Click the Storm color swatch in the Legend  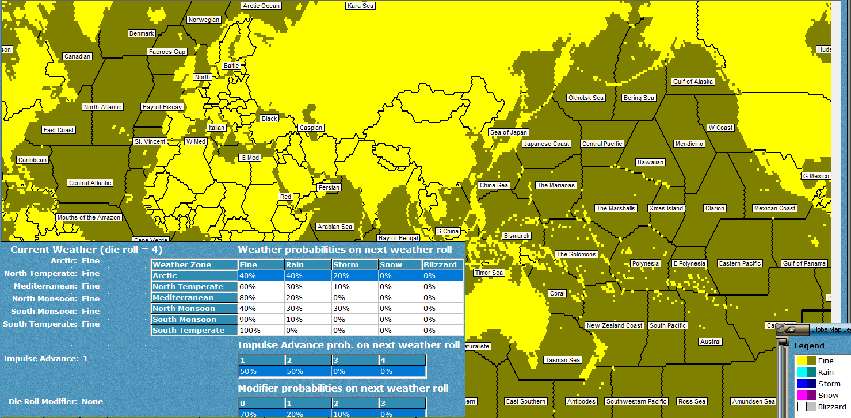806,384
